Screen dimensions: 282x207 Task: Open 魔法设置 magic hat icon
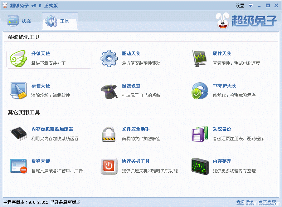coord(109,91)
